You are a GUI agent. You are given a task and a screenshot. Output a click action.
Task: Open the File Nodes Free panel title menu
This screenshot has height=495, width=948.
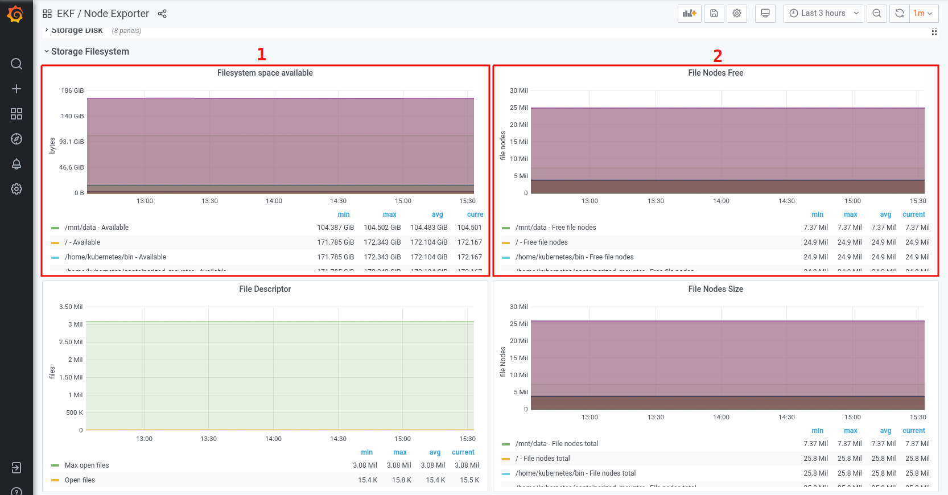coord(716,73)
